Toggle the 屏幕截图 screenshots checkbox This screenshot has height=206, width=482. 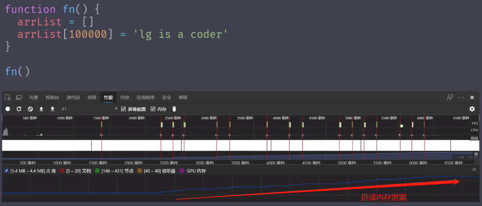pyautogui.click(x=124, y=109)
